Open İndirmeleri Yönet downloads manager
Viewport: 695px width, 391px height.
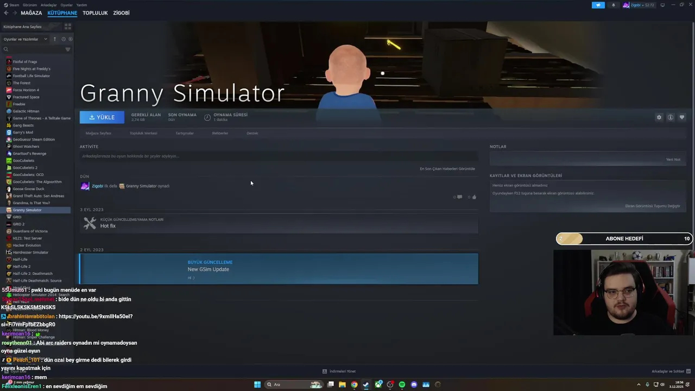(x=339, y=371)
